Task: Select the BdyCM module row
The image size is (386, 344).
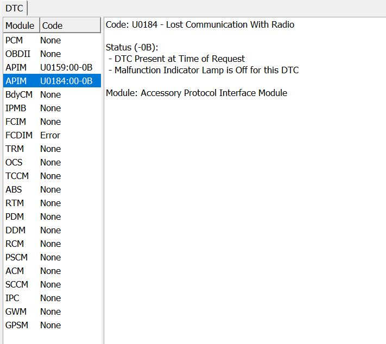Action: 52,94
